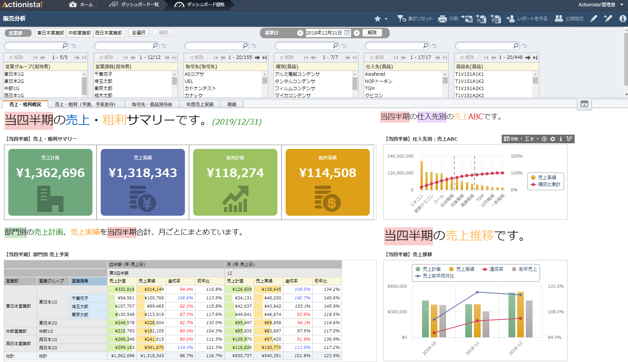Click the circled plus icon on ABC chart
The width and height of the screenshot is (628, 362).
click(544, 139)
